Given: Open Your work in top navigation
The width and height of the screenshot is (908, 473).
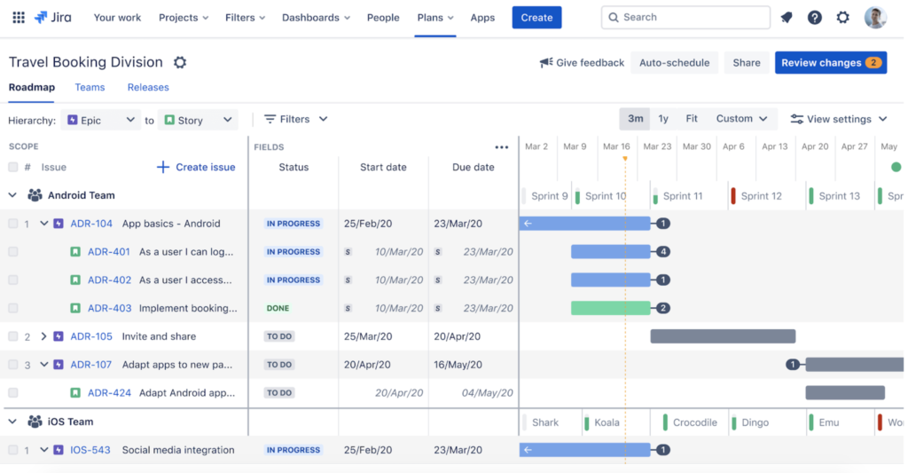Looking at the screenshot, I should tap(117, 18).
